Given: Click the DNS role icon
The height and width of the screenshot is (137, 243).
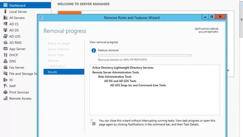Looking at the screenshot, I should [5, 61].
